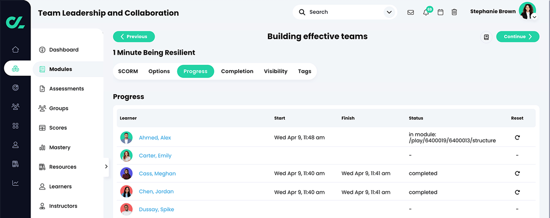
Task: Click the Continue button
Action: click(x=518, y=37)
